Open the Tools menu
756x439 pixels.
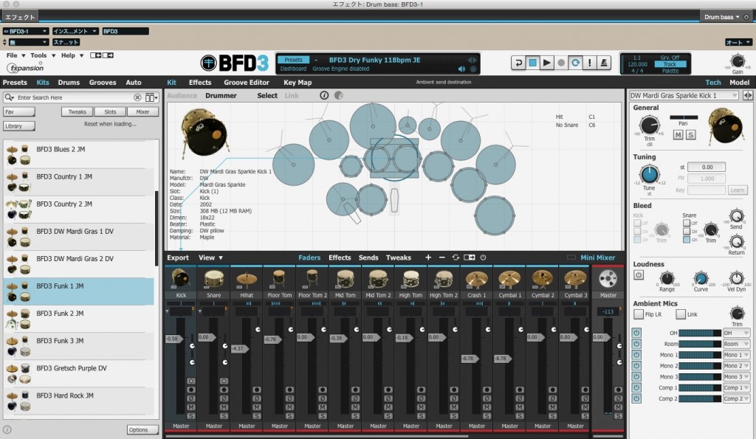(x=43, y=55)
